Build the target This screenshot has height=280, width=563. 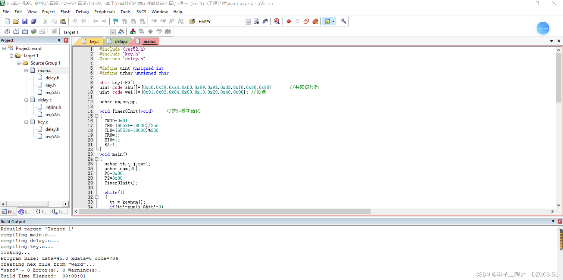(x=16, y=31)
